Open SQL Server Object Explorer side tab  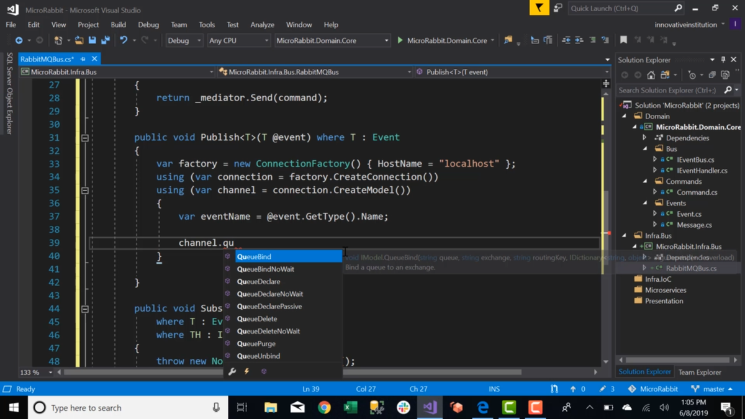pos(9,93)
